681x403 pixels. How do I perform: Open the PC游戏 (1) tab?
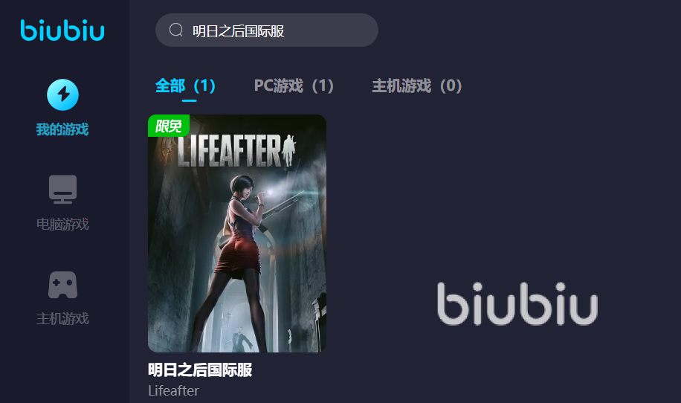coord(294,86)
